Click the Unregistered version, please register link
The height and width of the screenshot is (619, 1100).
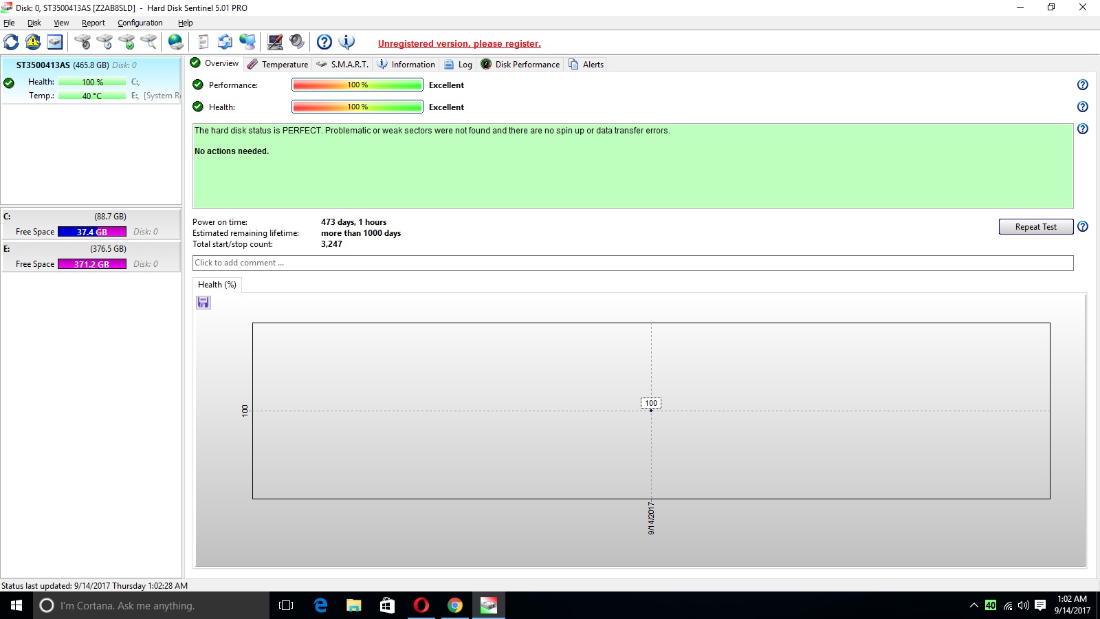click(x=459, y=43)
